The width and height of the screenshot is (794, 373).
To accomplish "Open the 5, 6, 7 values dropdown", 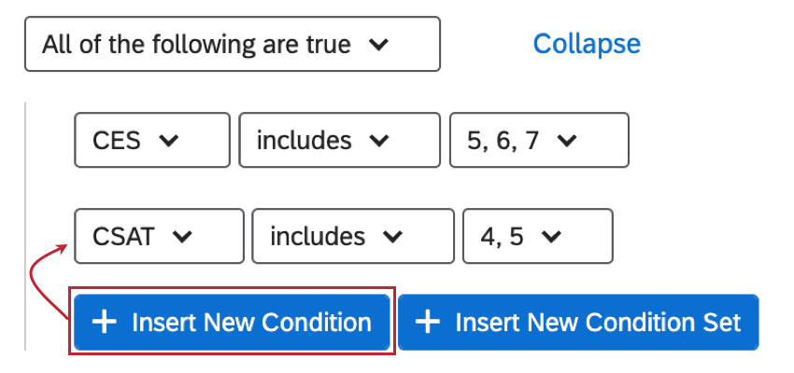I will [538, 141].
